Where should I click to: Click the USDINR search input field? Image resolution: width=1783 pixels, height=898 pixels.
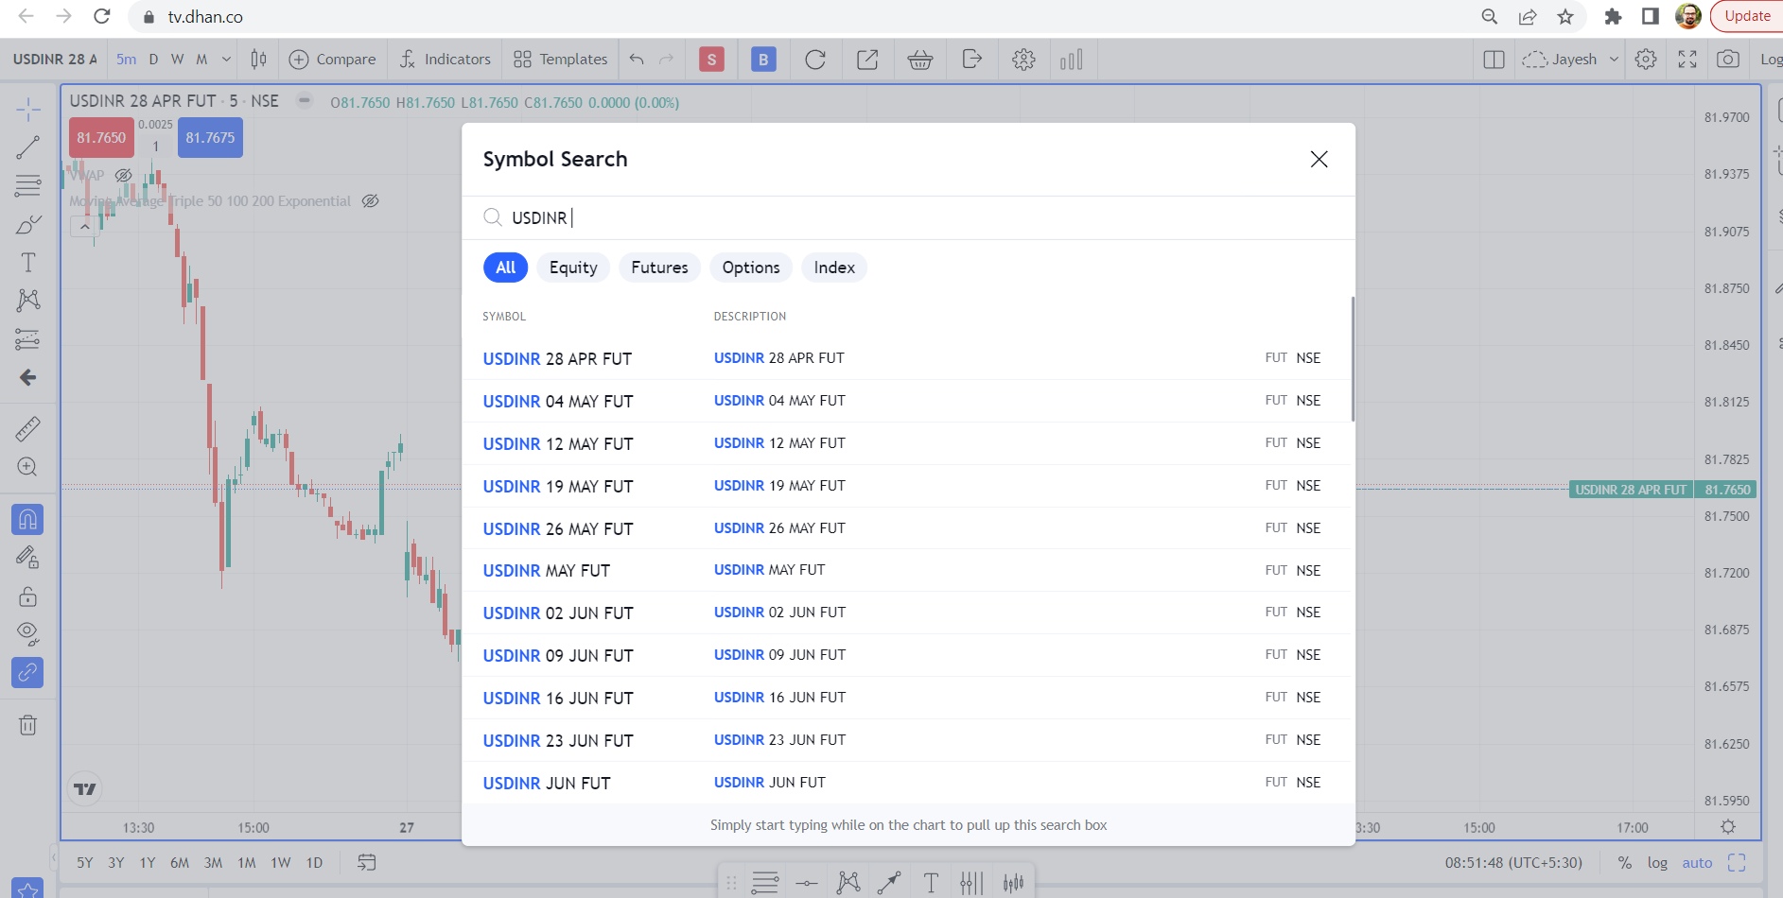(851, 218)
